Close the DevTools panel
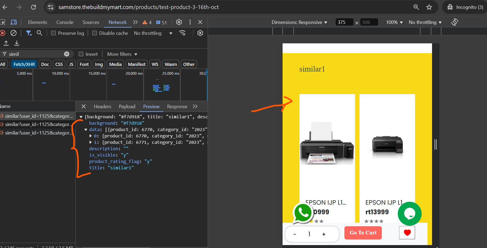Viewport: 487px width, 248px height. tap(200, 22)
